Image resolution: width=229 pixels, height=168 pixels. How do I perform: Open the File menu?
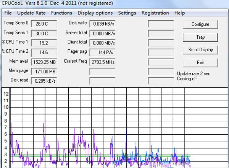(8, 13)
